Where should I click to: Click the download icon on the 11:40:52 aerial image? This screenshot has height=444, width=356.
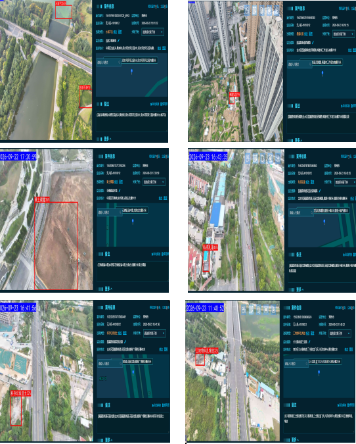273,309
